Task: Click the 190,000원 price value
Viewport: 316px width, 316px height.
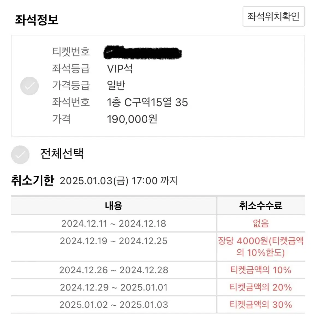Action: 132,119
